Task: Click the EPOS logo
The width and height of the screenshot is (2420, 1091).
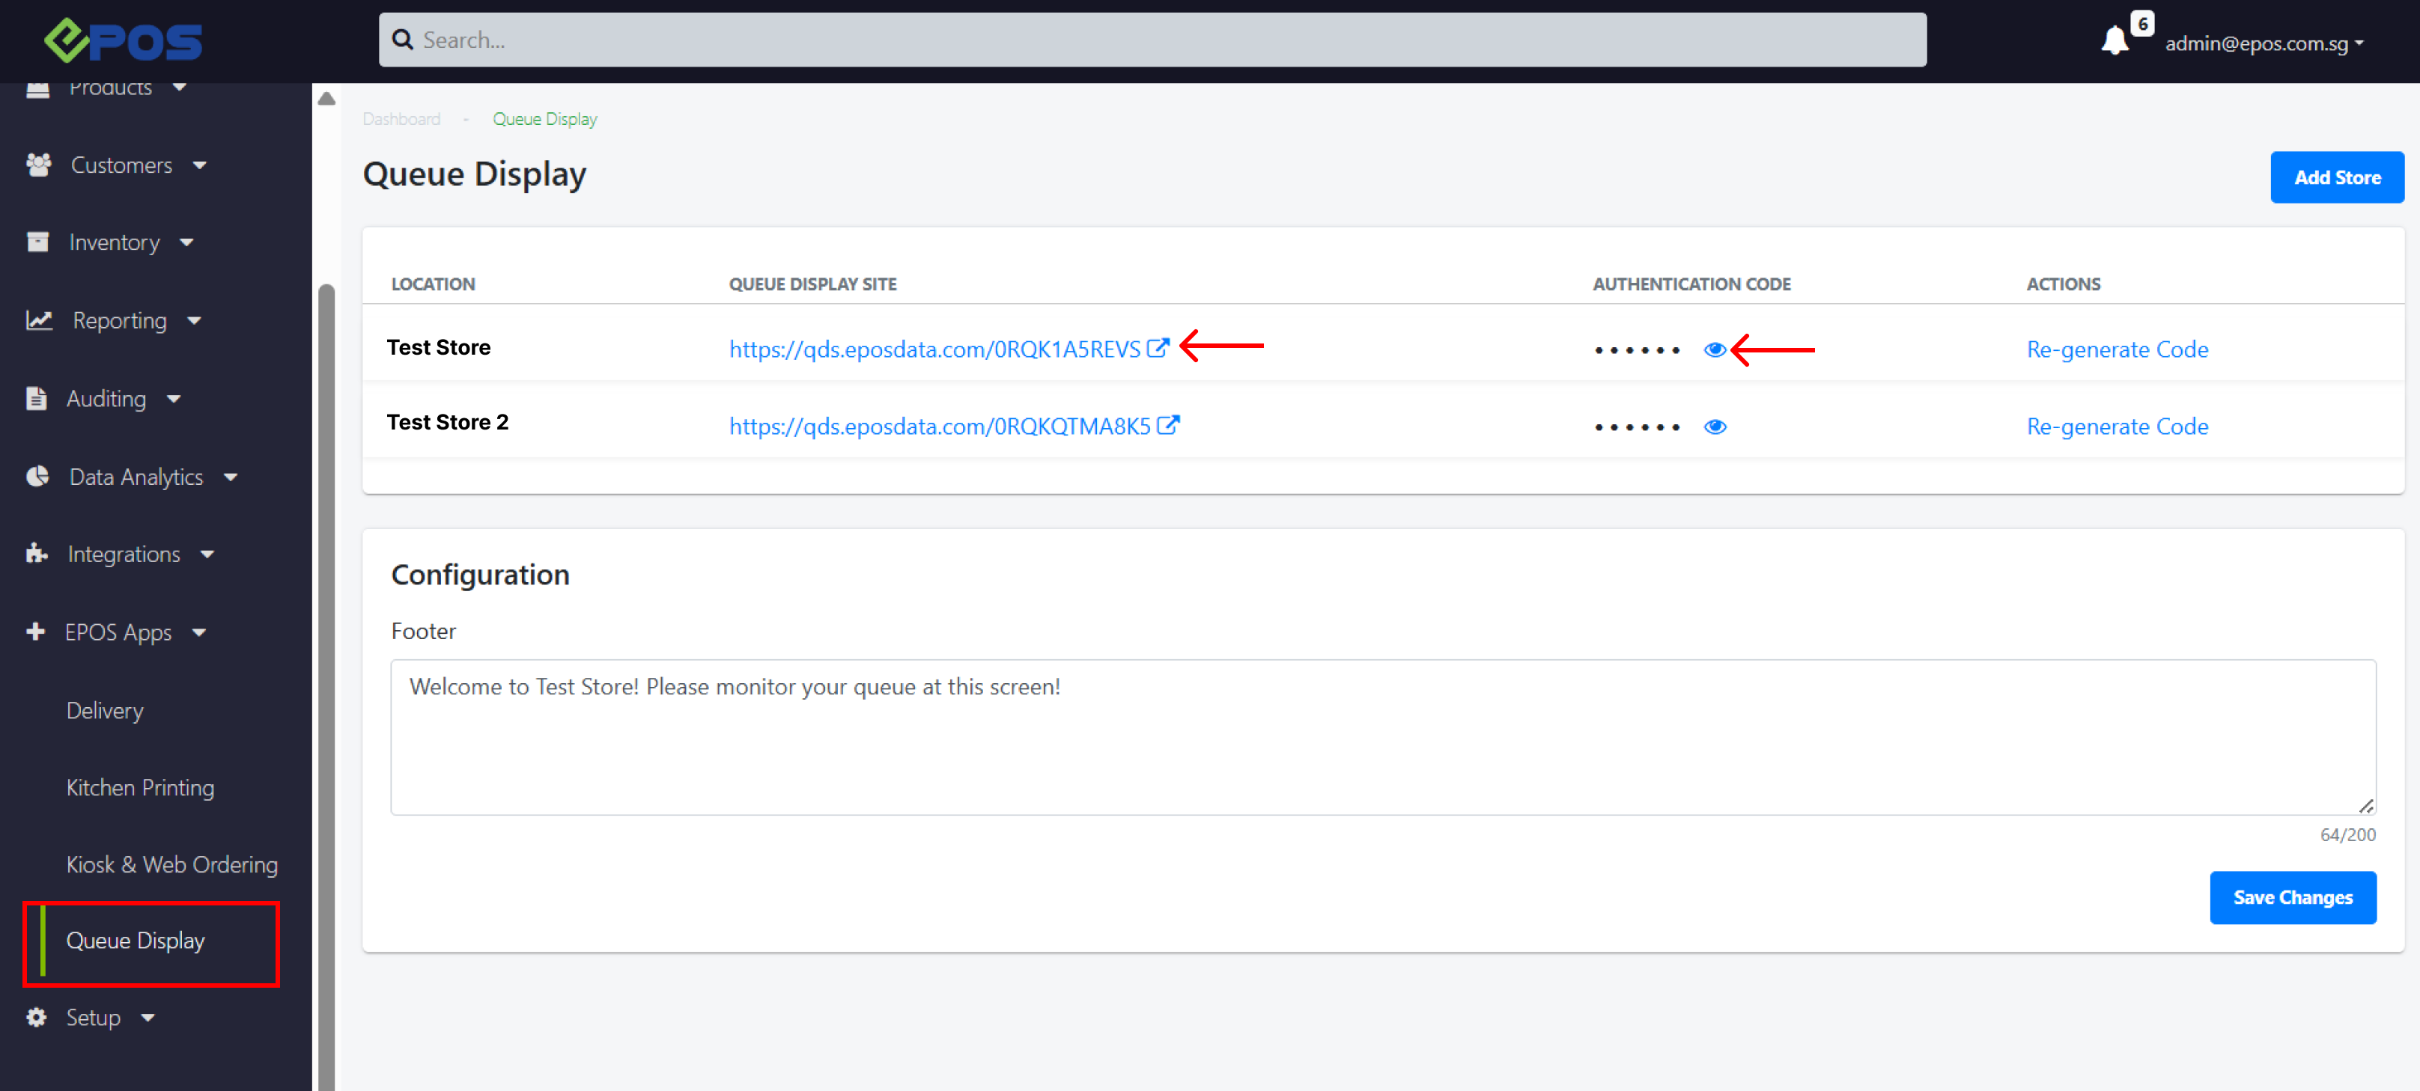Action: [123, 40]
